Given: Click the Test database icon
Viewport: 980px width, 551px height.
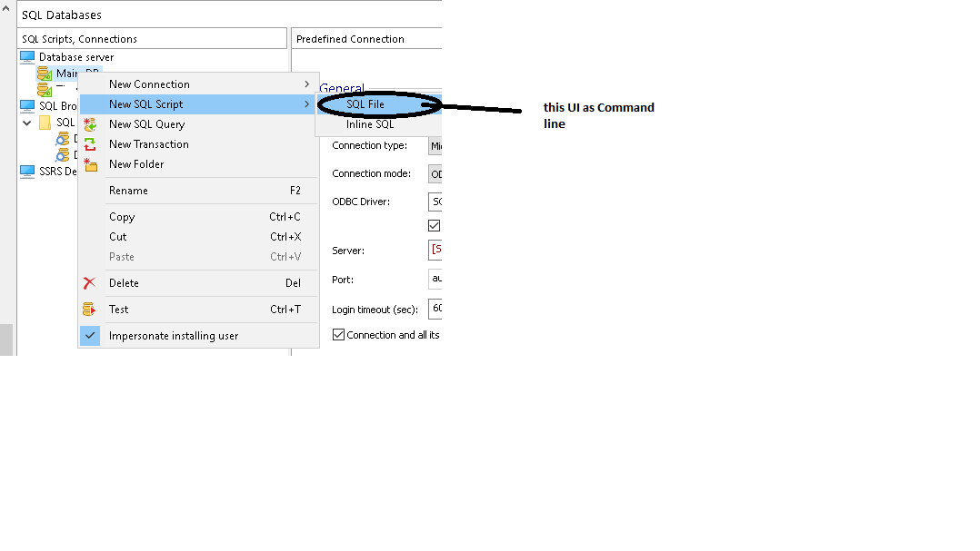Looking at the screenshot, I should [x=89, y=310].
